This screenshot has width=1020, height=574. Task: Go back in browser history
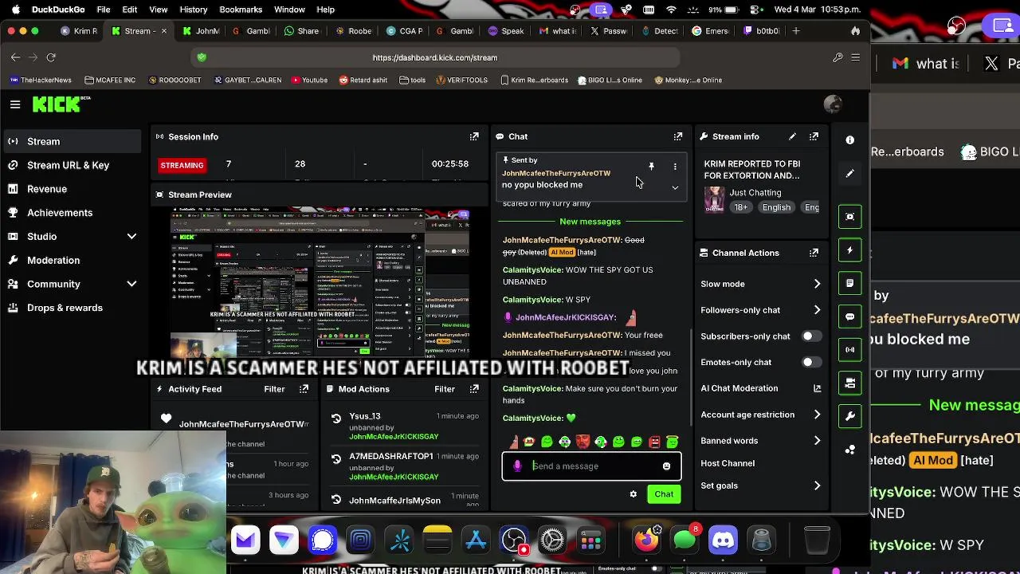click(x=15, y=57)
